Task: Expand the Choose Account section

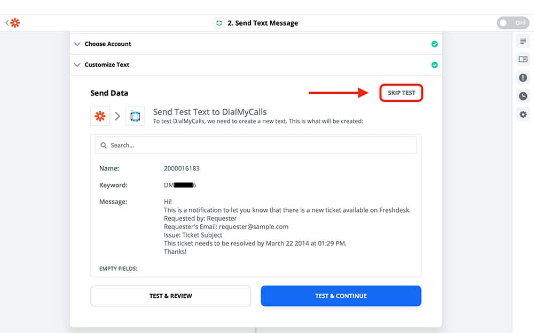Action: (x=107, y=44)
